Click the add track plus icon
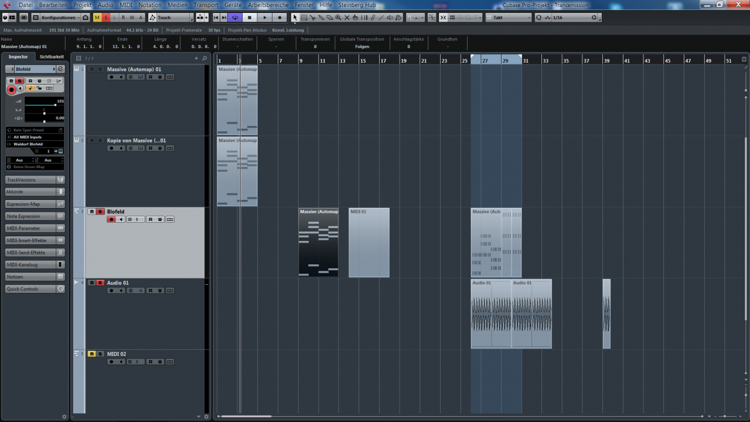This screenshot has width=750, height=422. click(196, 58)
